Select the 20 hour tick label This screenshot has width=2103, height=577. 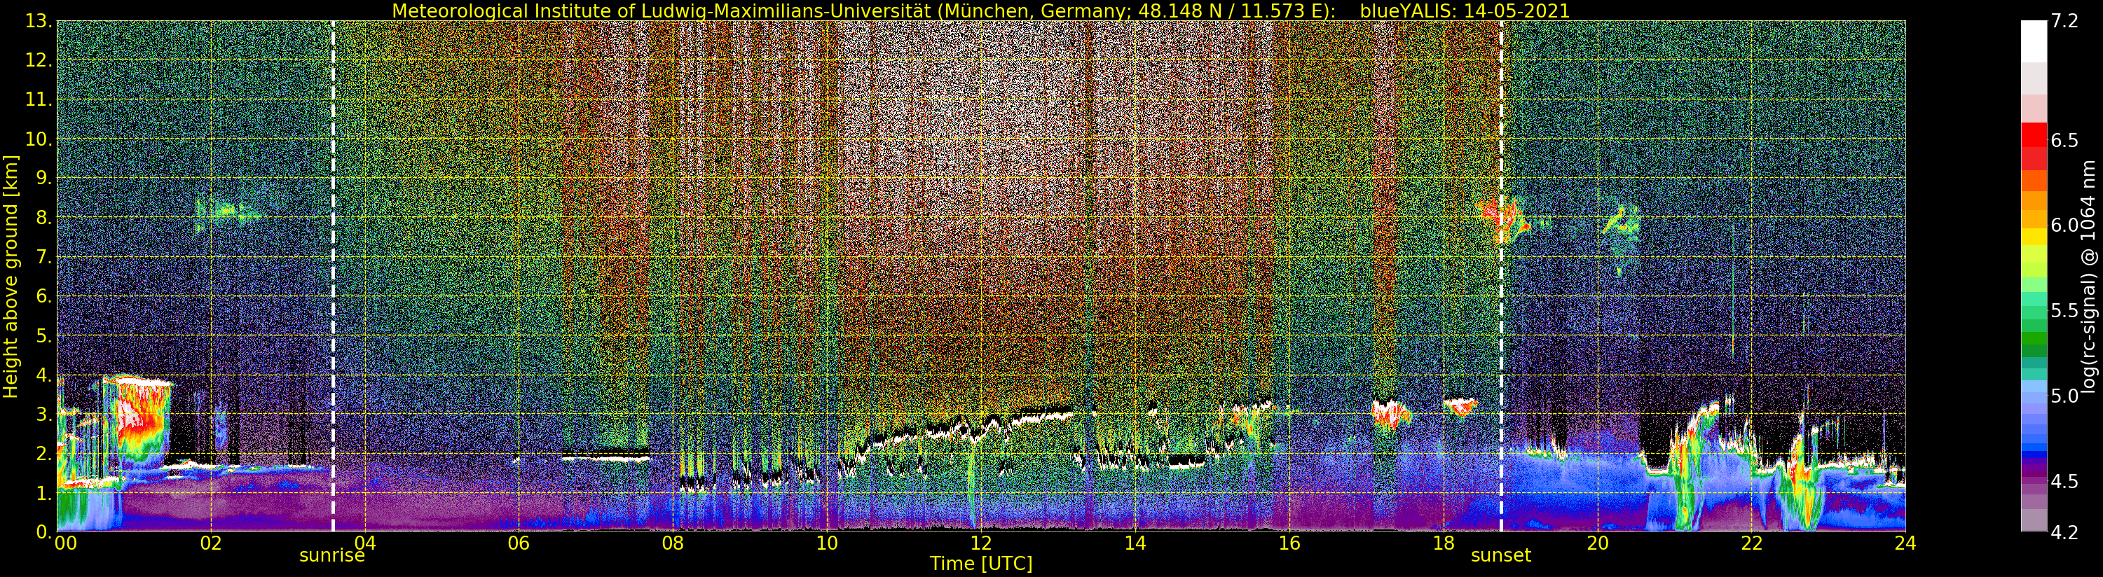tap(1597, 543)
